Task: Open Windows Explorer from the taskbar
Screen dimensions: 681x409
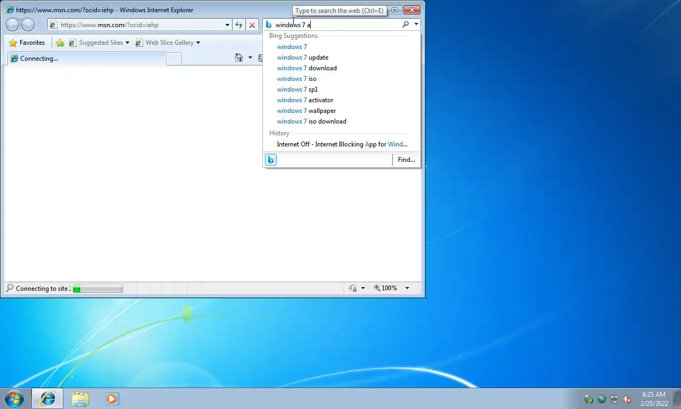Action: pos(80,399)
